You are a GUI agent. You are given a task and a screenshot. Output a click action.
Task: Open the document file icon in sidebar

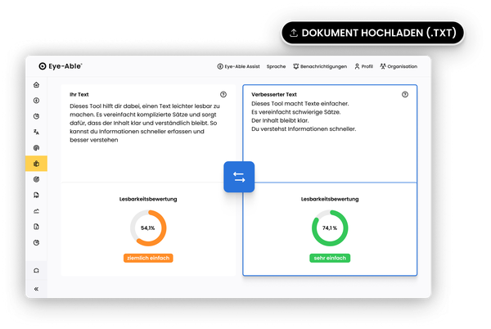coord(36,227)
